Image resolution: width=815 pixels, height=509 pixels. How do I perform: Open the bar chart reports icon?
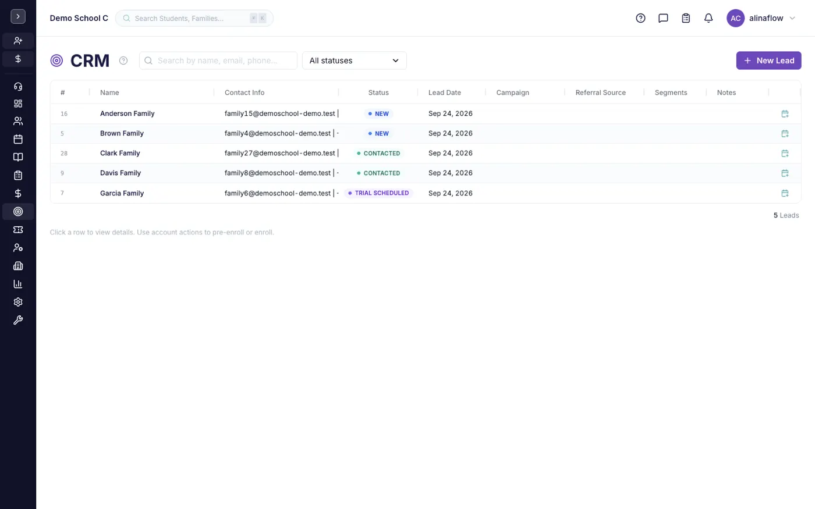coord(18,284)
